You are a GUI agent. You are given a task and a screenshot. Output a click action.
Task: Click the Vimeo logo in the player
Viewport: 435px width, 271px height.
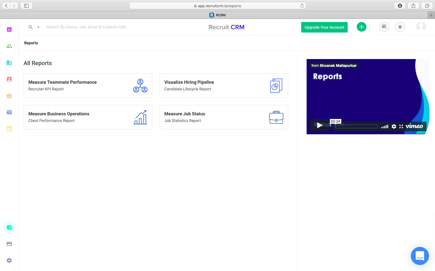coord(414,126)
